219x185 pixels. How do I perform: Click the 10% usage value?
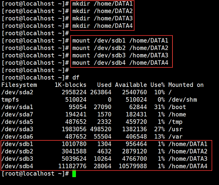(x=159, y=92)
